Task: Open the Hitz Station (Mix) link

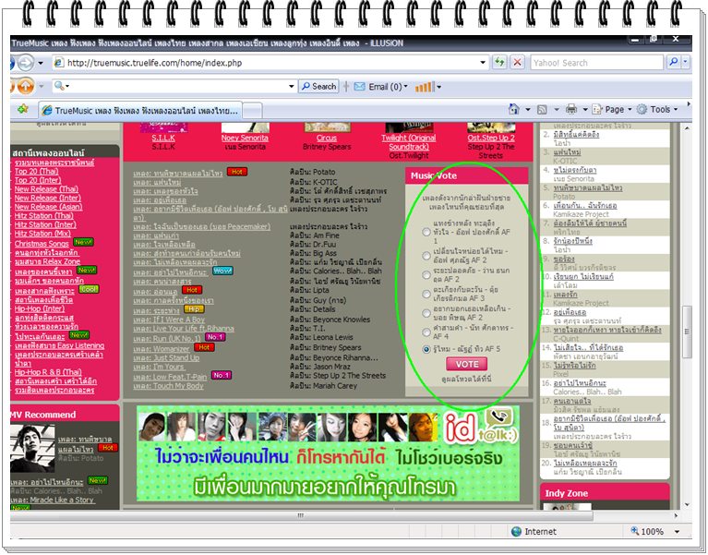Action: tap(42, 234)
